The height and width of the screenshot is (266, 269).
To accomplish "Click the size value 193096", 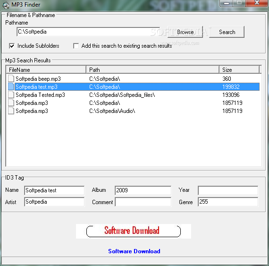I will [x=231, y=95].
